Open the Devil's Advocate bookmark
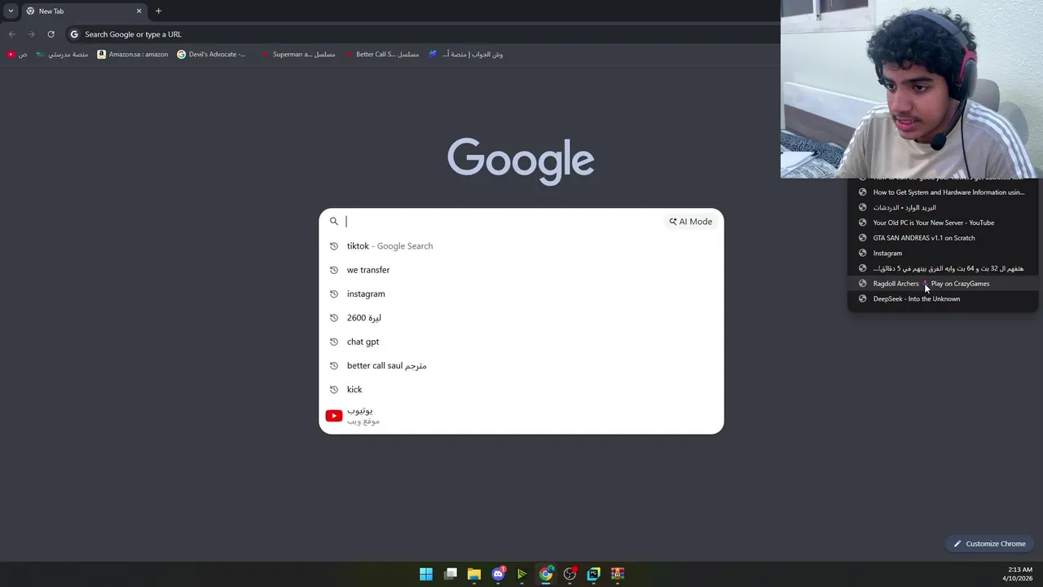 tap(212, 55)
